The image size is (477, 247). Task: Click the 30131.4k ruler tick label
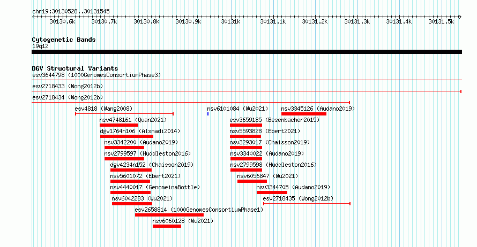click(x=399, y=21)
